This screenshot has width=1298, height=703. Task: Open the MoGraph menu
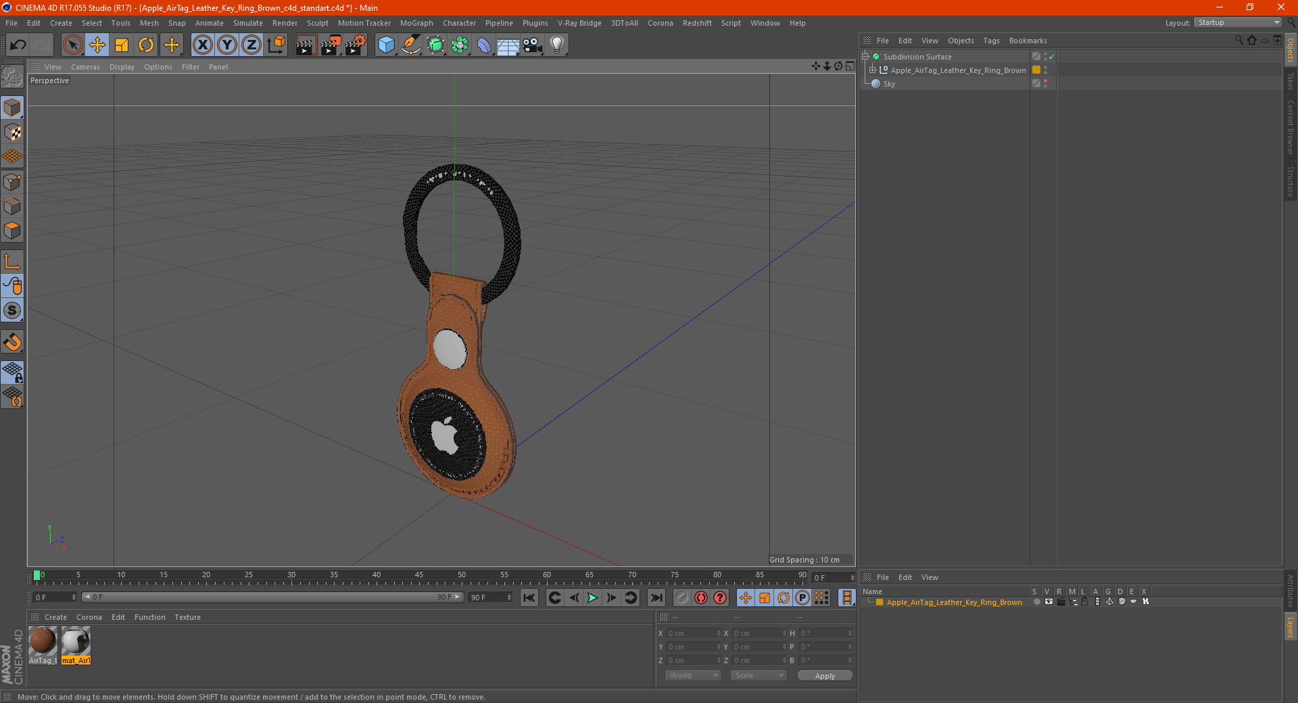[416, 23]
